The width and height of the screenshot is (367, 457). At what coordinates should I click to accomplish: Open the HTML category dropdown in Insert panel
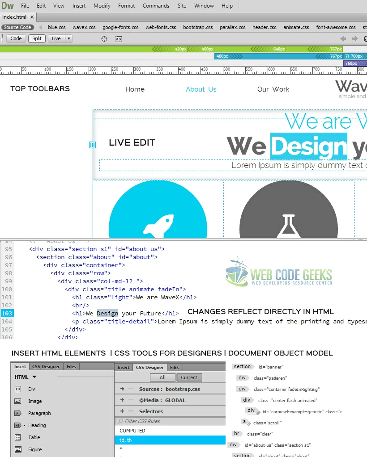[x=34, y=377]
